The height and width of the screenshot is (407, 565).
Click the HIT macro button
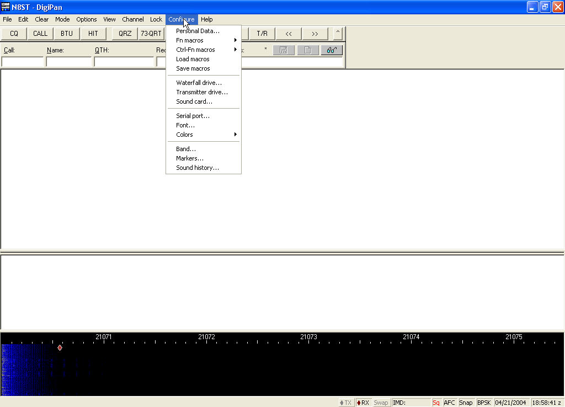(x=93, y=34)
